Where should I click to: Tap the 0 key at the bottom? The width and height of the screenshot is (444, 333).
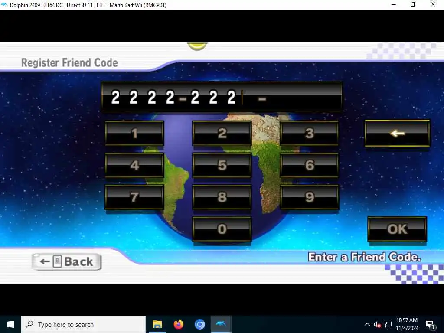(x=222, y=229)
